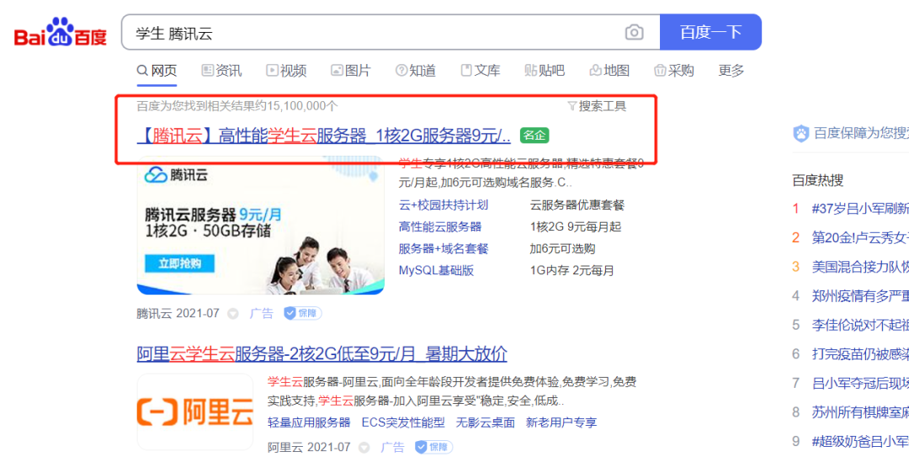Open hot search #超级奶爸吕小军
Image resolution: width=909 pixels, height=457 pixels.
859,441
